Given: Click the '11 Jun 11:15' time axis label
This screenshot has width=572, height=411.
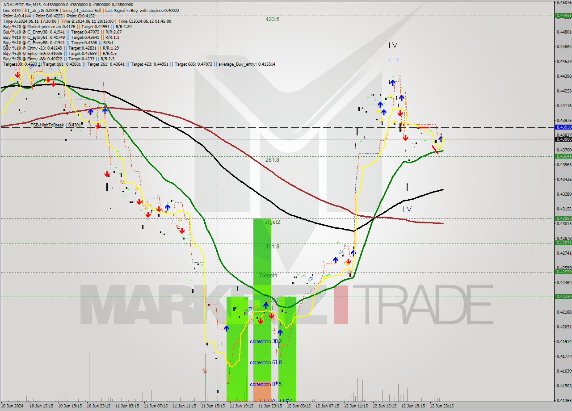Looking at the screenshot, I should pos(185,407).
